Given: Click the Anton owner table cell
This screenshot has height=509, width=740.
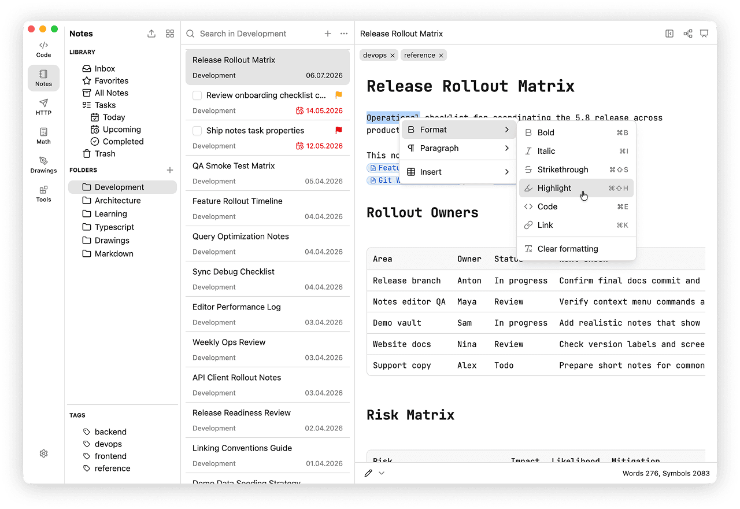Looking at the screenshot, I should pyautogui.click(x=469, y=281).
